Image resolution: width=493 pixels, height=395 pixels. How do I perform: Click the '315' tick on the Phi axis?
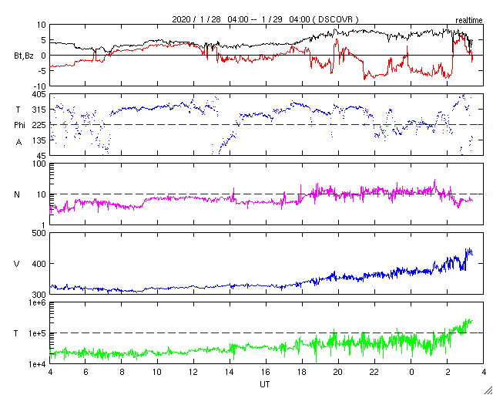pyautogui.click(x=40, y=110)
